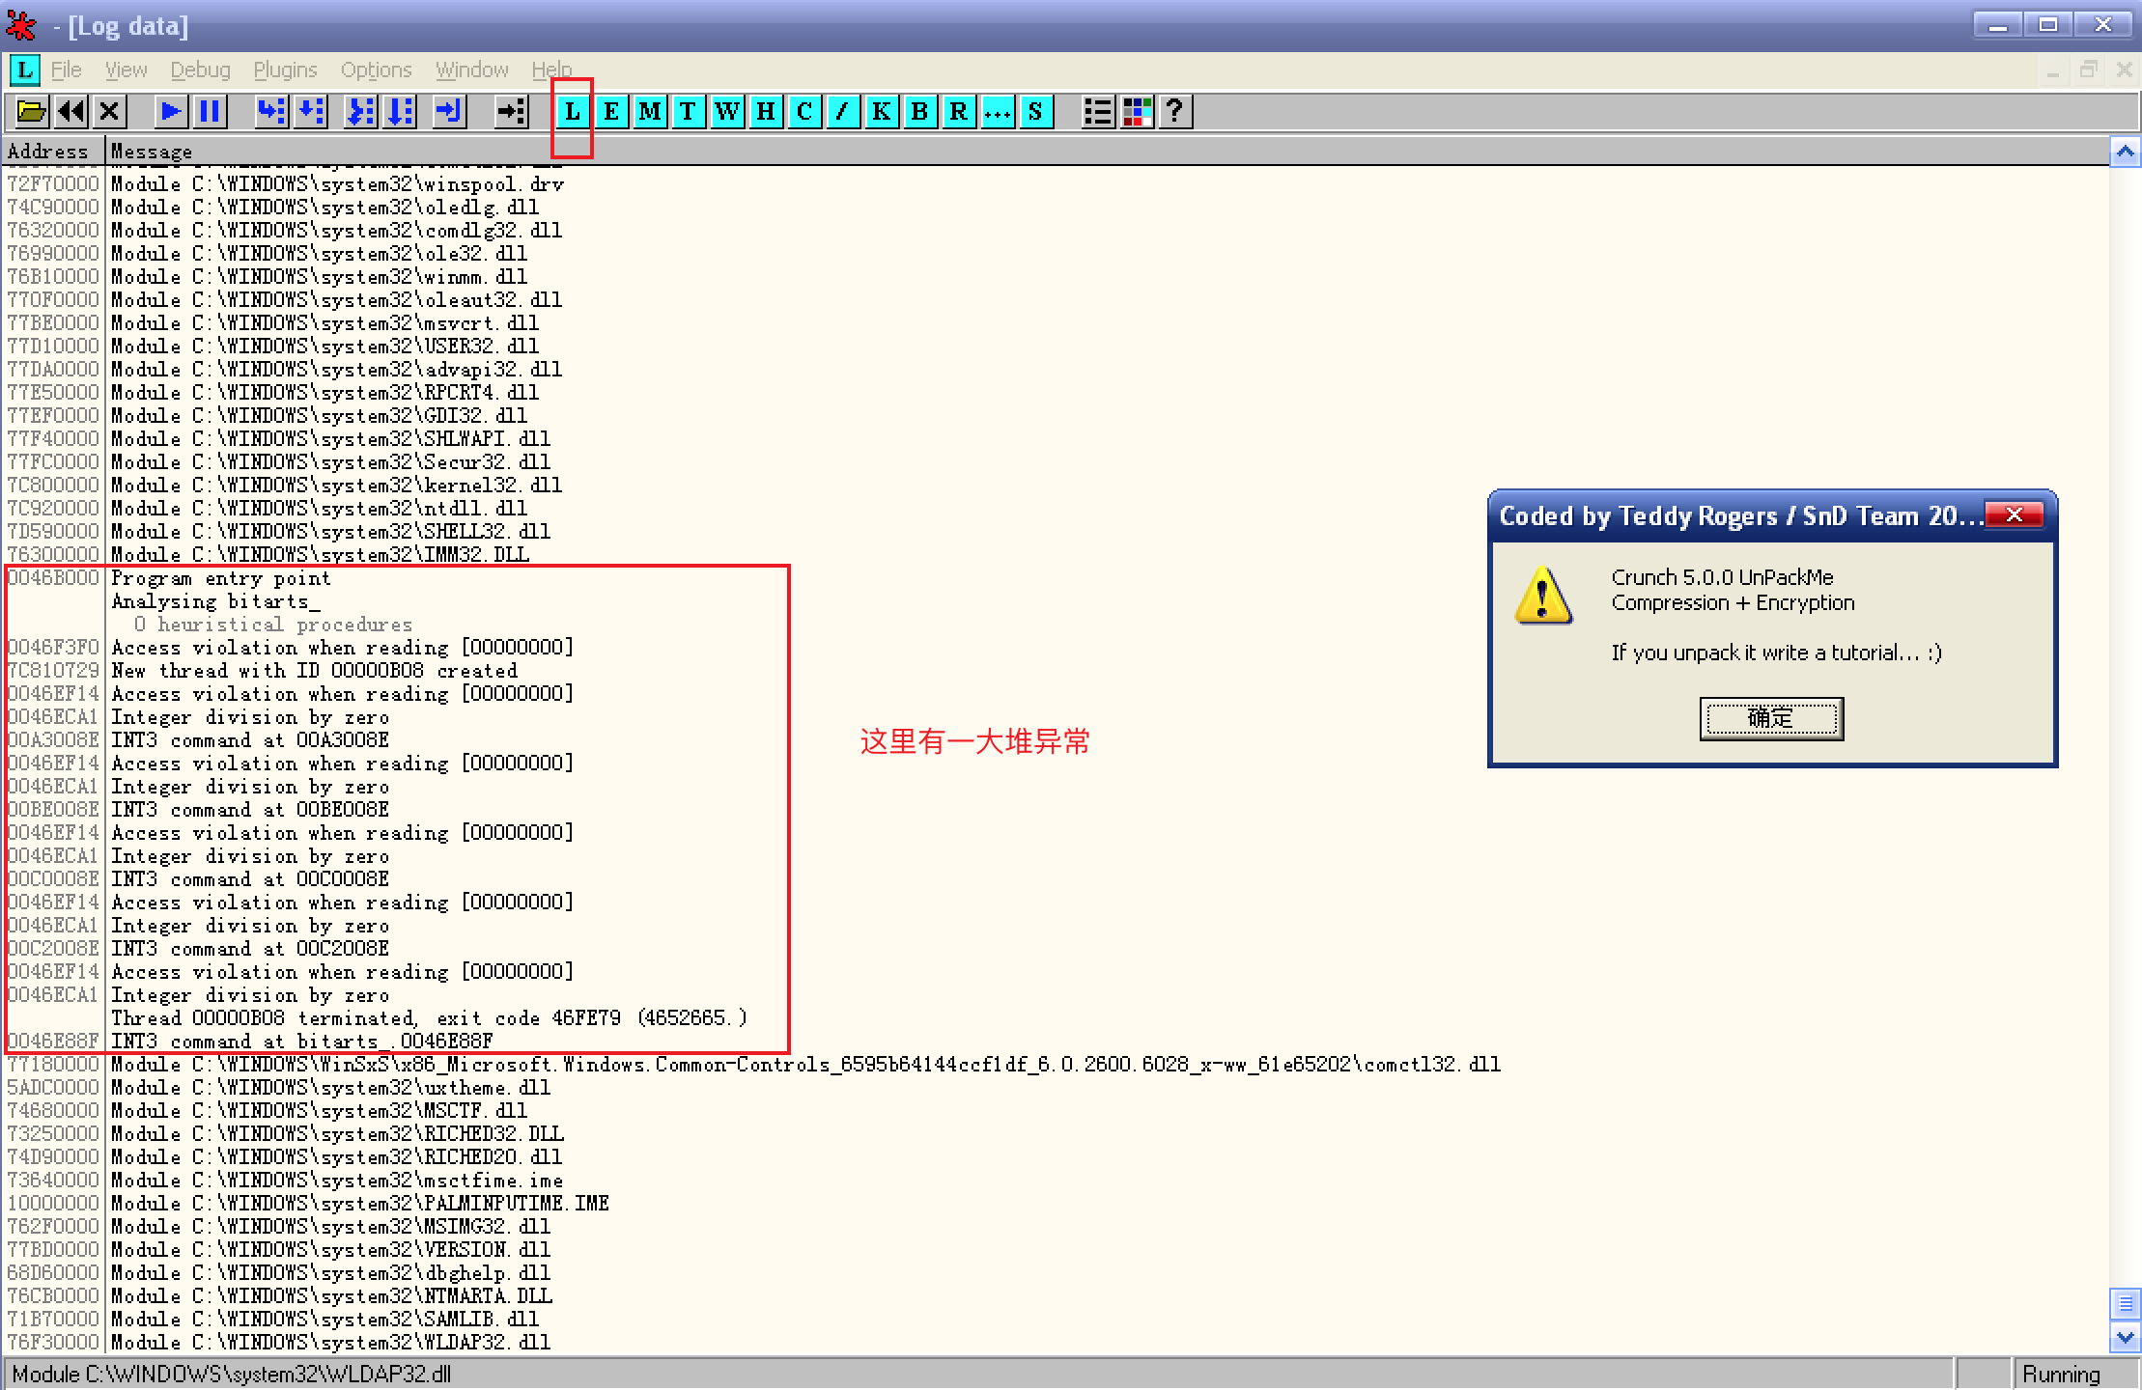This screenshot has height=1390, width=2142.
Task: Click the Run program play icon
Action: tap(171, 112)
